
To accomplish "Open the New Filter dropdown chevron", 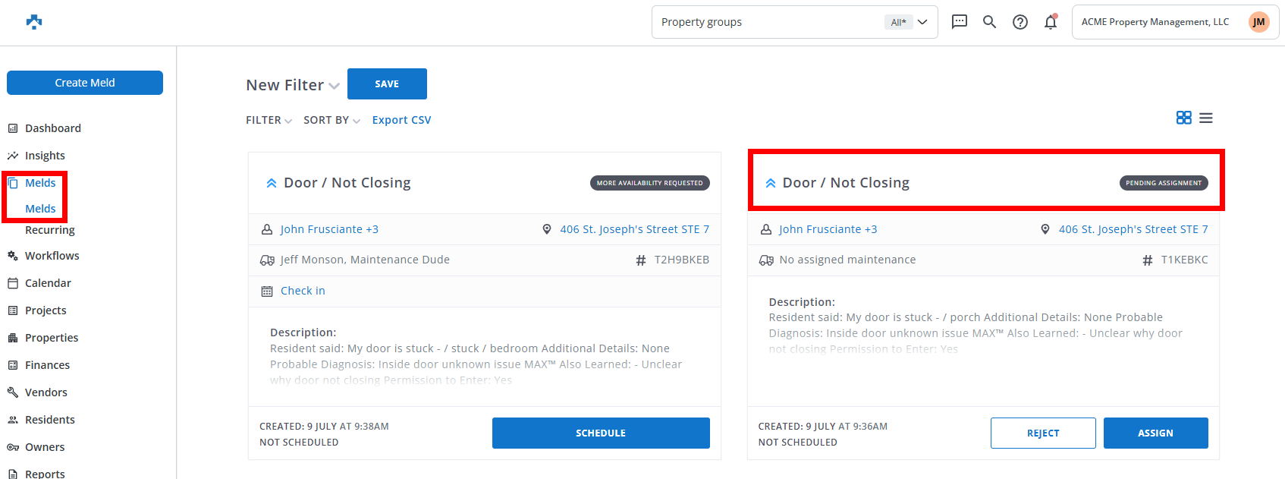I will click(334, 86).
